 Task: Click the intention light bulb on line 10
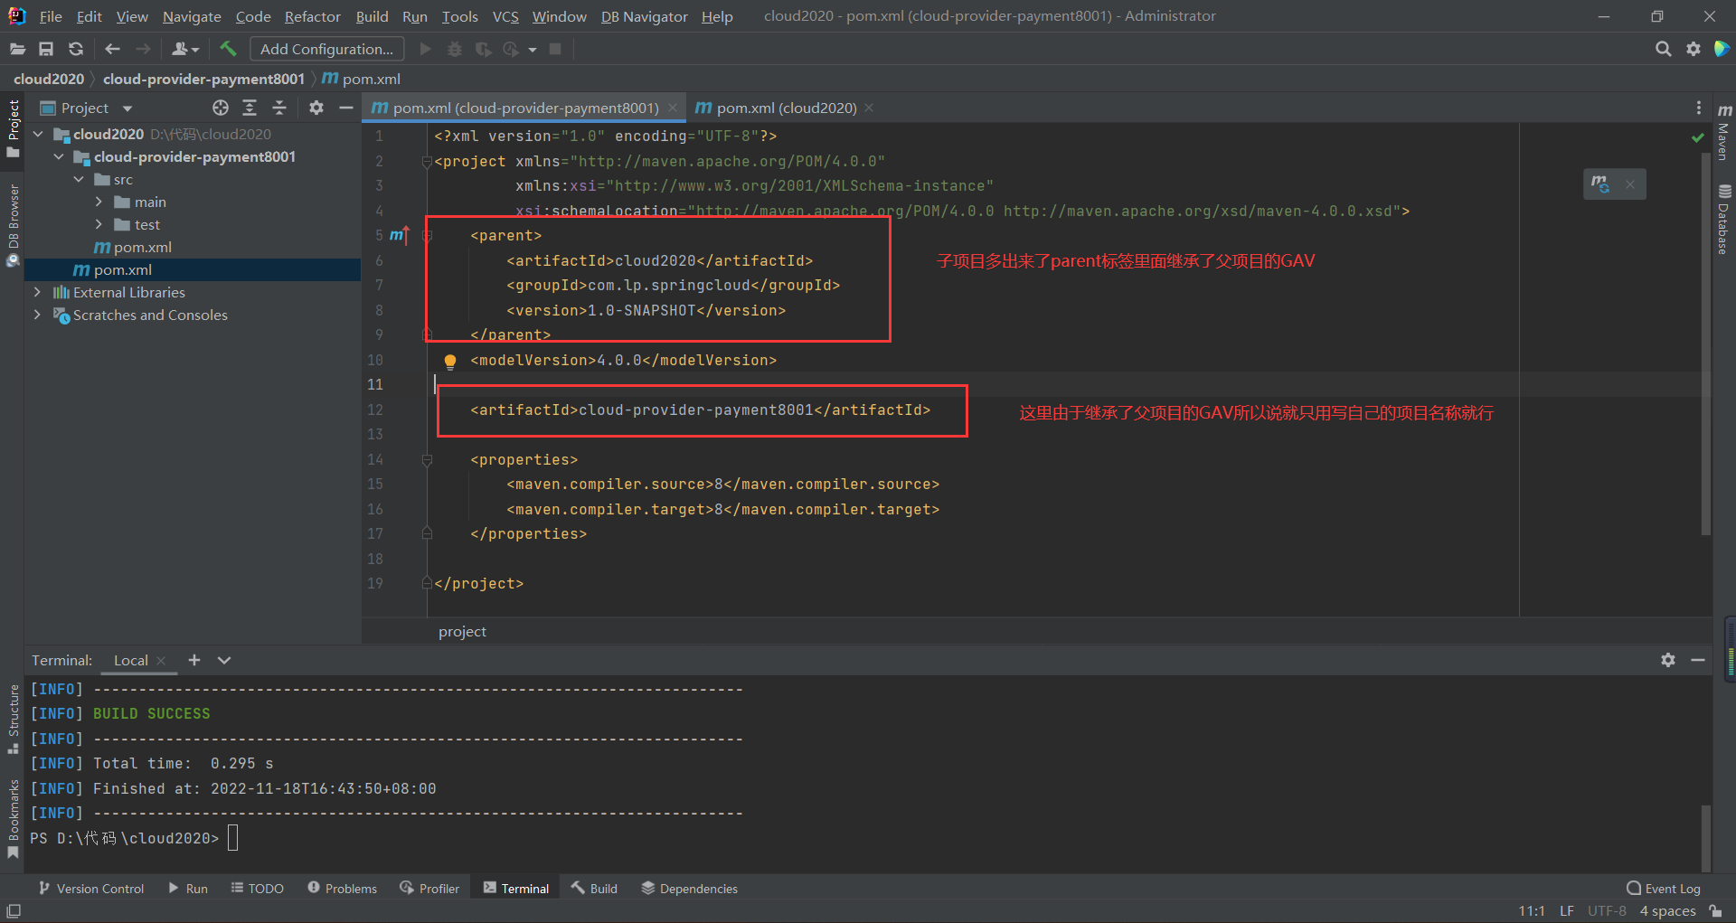[x=449, y=361]
